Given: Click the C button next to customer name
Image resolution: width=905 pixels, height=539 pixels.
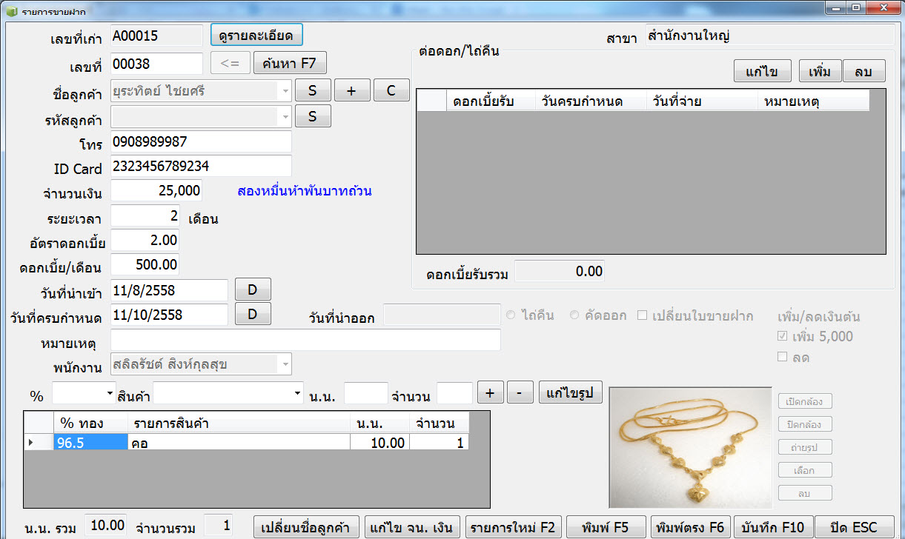Looking at the screenshot, I should [391, 90].
